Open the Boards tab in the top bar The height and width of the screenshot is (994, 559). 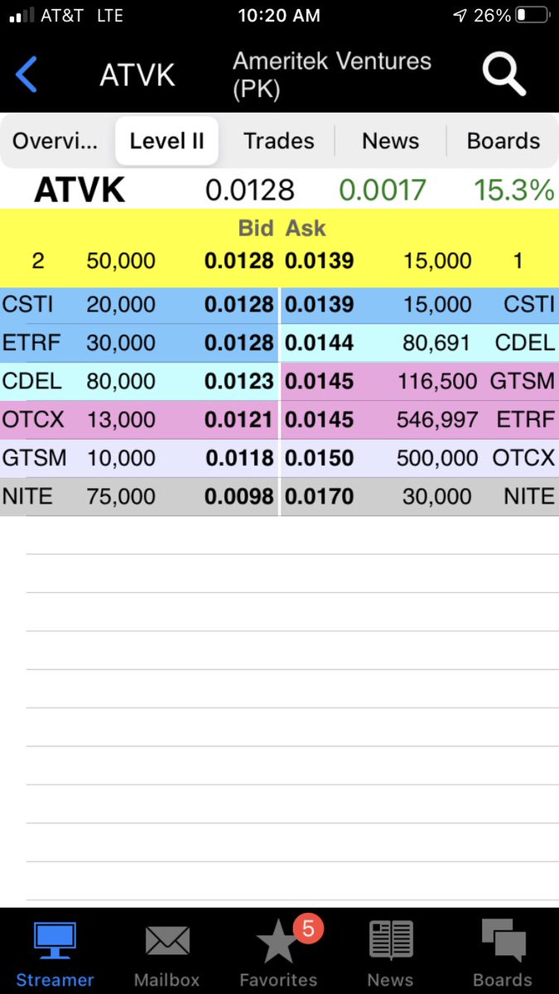(x=503, y=141)
